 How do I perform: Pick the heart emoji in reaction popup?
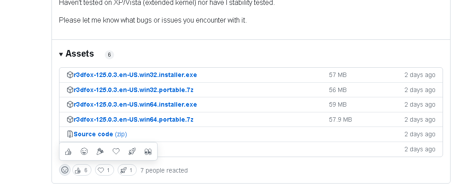[116, 151]
